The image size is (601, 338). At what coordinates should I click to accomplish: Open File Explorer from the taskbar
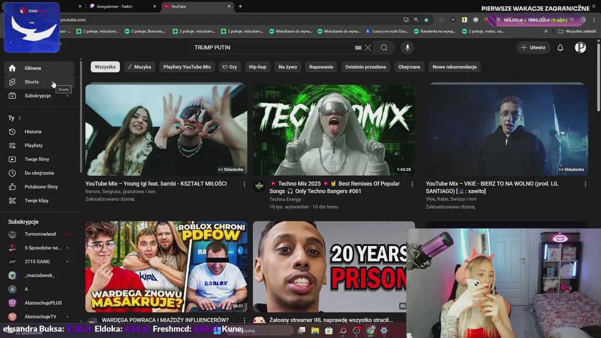(315, 330)
